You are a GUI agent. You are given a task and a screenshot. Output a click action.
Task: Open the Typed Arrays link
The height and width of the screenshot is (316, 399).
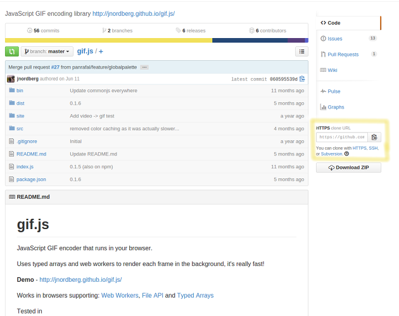(x=195, y=296)
